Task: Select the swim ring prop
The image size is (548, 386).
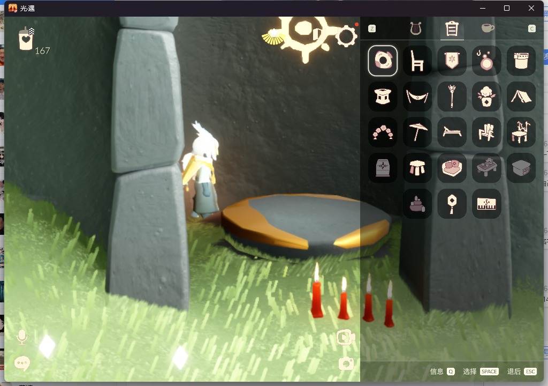Action: click(383, 61)
